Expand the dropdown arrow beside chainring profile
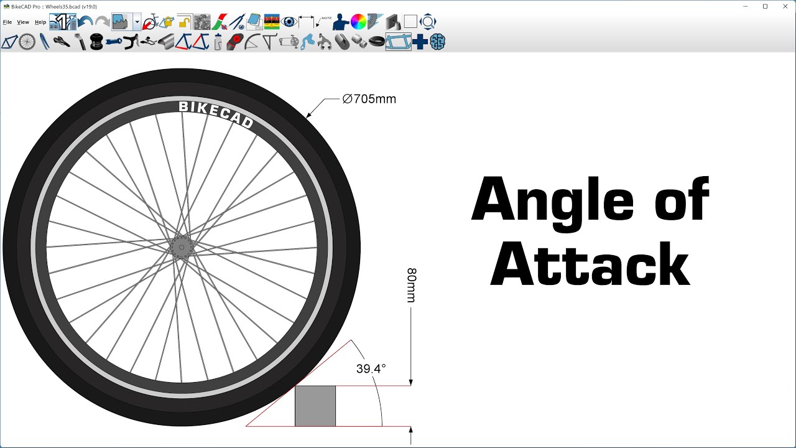This screenshot has width=796, height=448. [137, 22]
